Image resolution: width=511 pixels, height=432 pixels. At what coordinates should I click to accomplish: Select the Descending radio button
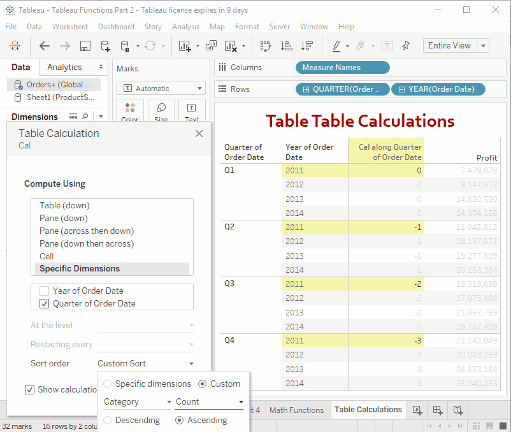pos(108,420)
